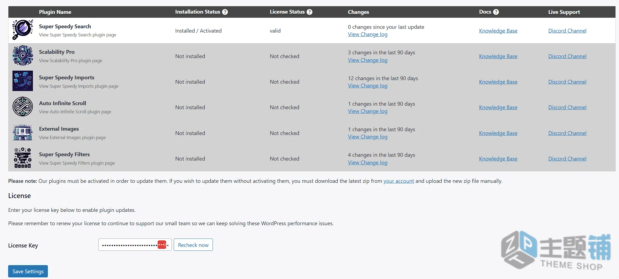Open Knowledge Base for Super Speedy Filters
This screenshot has height=279, width=619.
click(498, 159)
